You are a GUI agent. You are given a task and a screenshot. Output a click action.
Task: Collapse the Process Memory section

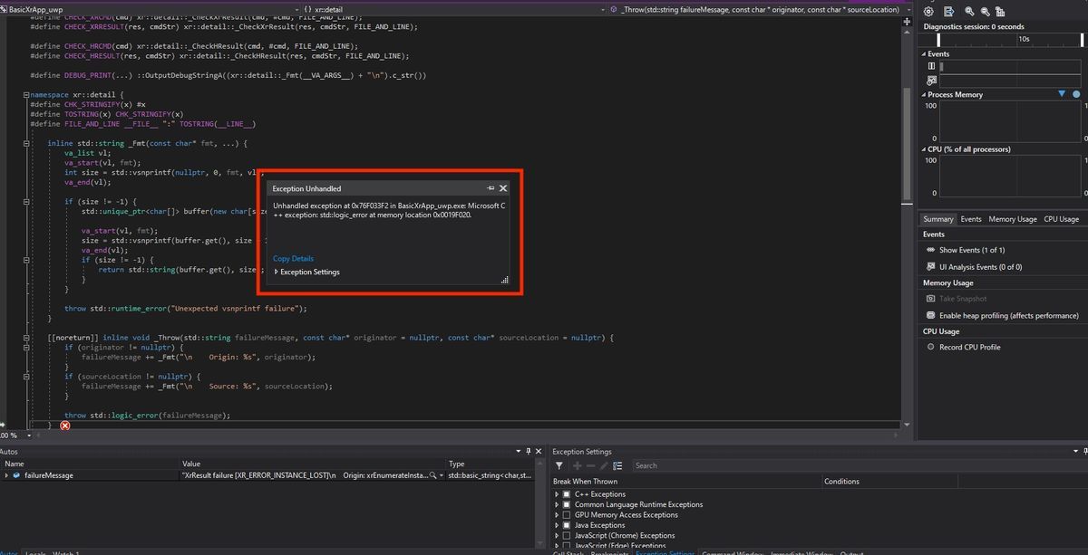coord(924,93)
